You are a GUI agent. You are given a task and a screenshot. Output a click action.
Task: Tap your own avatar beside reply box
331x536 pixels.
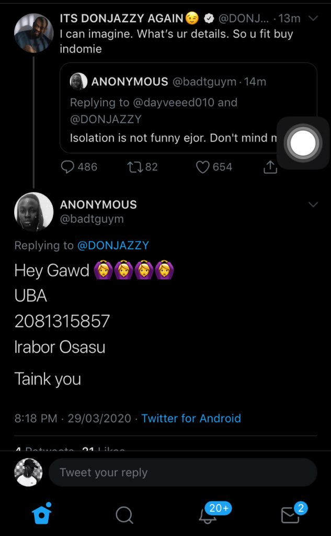tap(27, 473)
